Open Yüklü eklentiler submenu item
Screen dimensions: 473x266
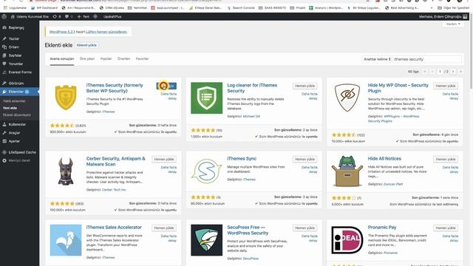[x=14, y=101]
